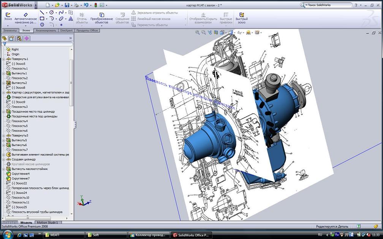Select the Circle sketch tool
The image size is (383, 239).
(x=52, y=13)
